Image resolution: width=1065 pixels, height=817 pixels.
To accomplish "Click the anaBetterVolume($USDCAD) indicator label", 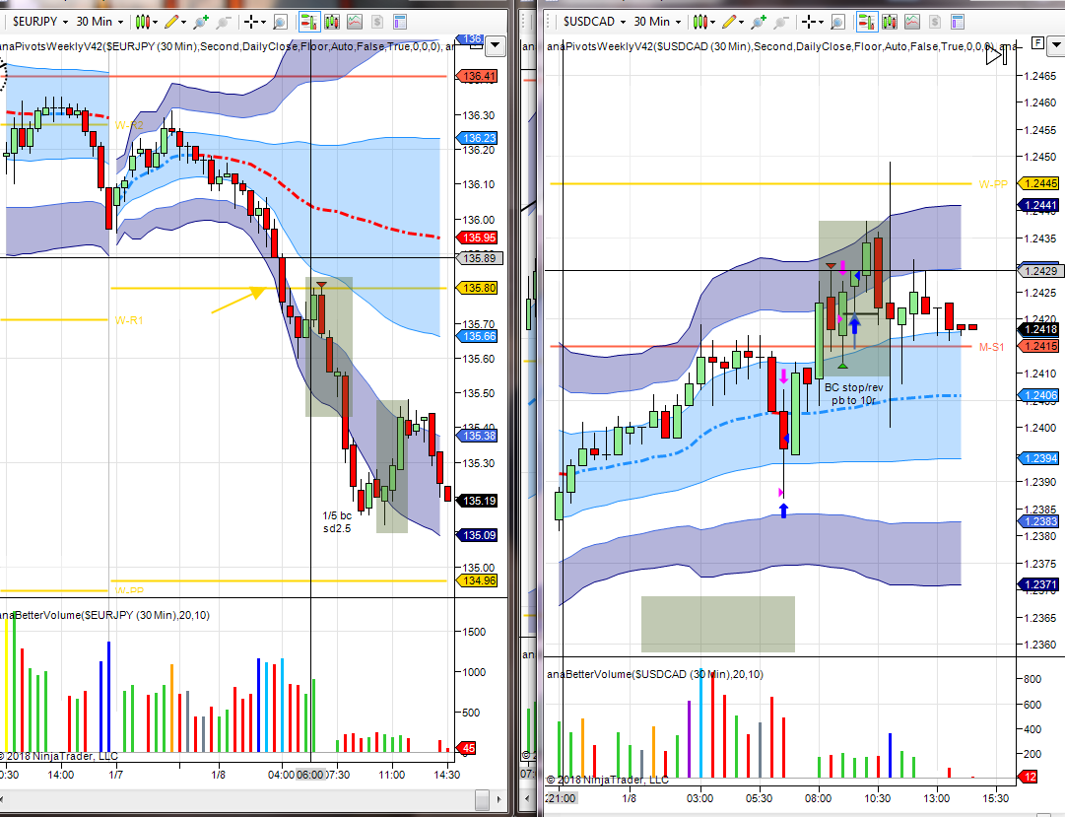I will 655,674.
